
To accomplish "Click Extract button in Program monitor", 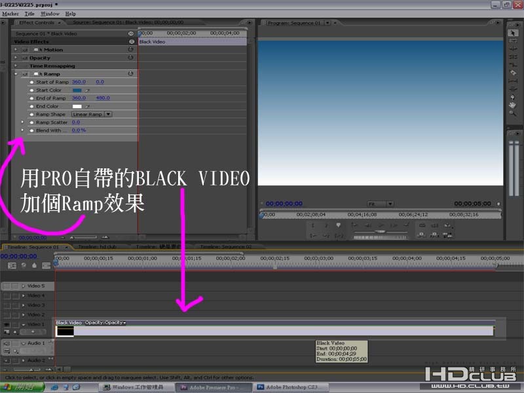I will click(434, 235).
